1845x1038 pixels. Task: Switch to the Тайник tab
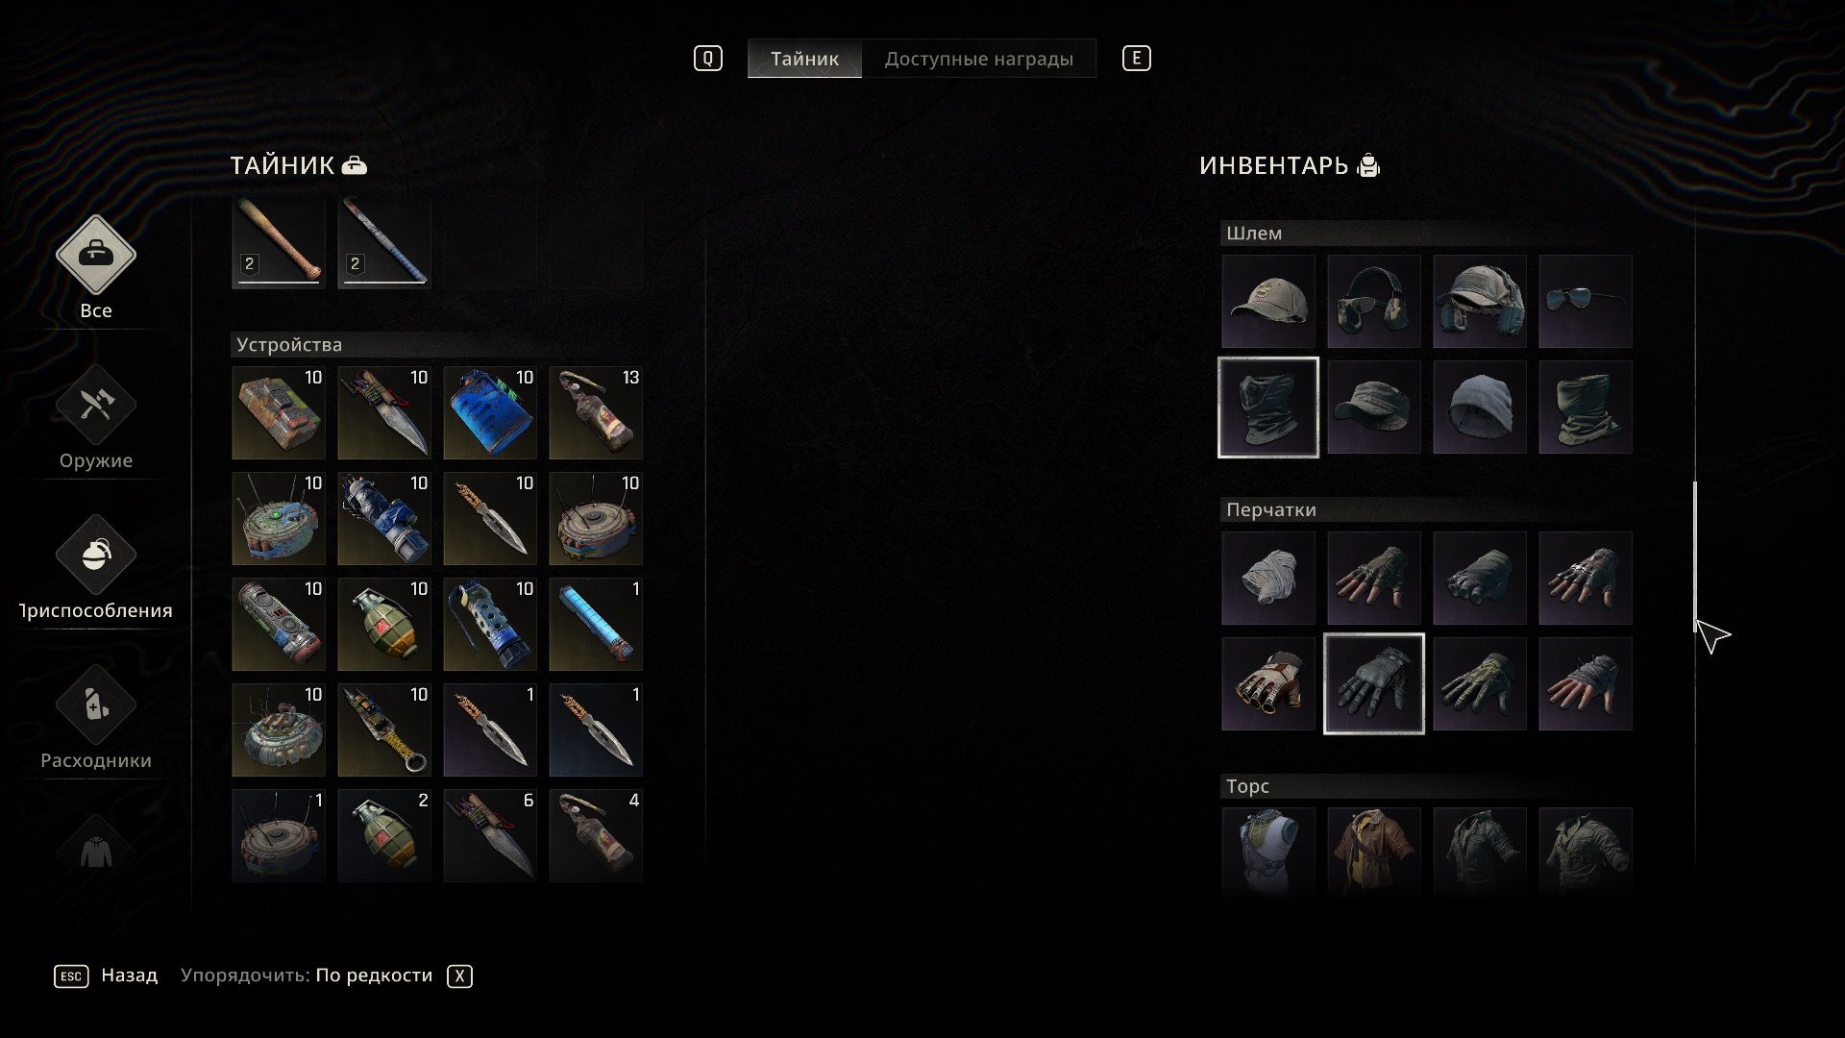pyautogui.click(x=805, y=59)
